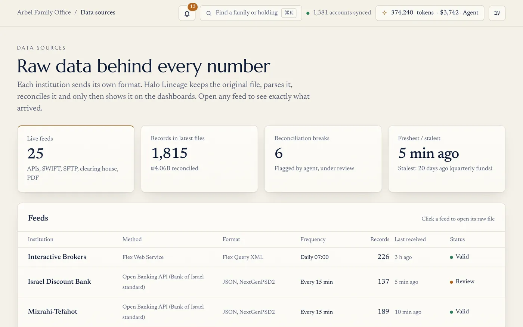Image resolution: width=523 pixels, height=327 pixels.
Task: Click the Flex Web Service method cell
Action: point(143,257)
